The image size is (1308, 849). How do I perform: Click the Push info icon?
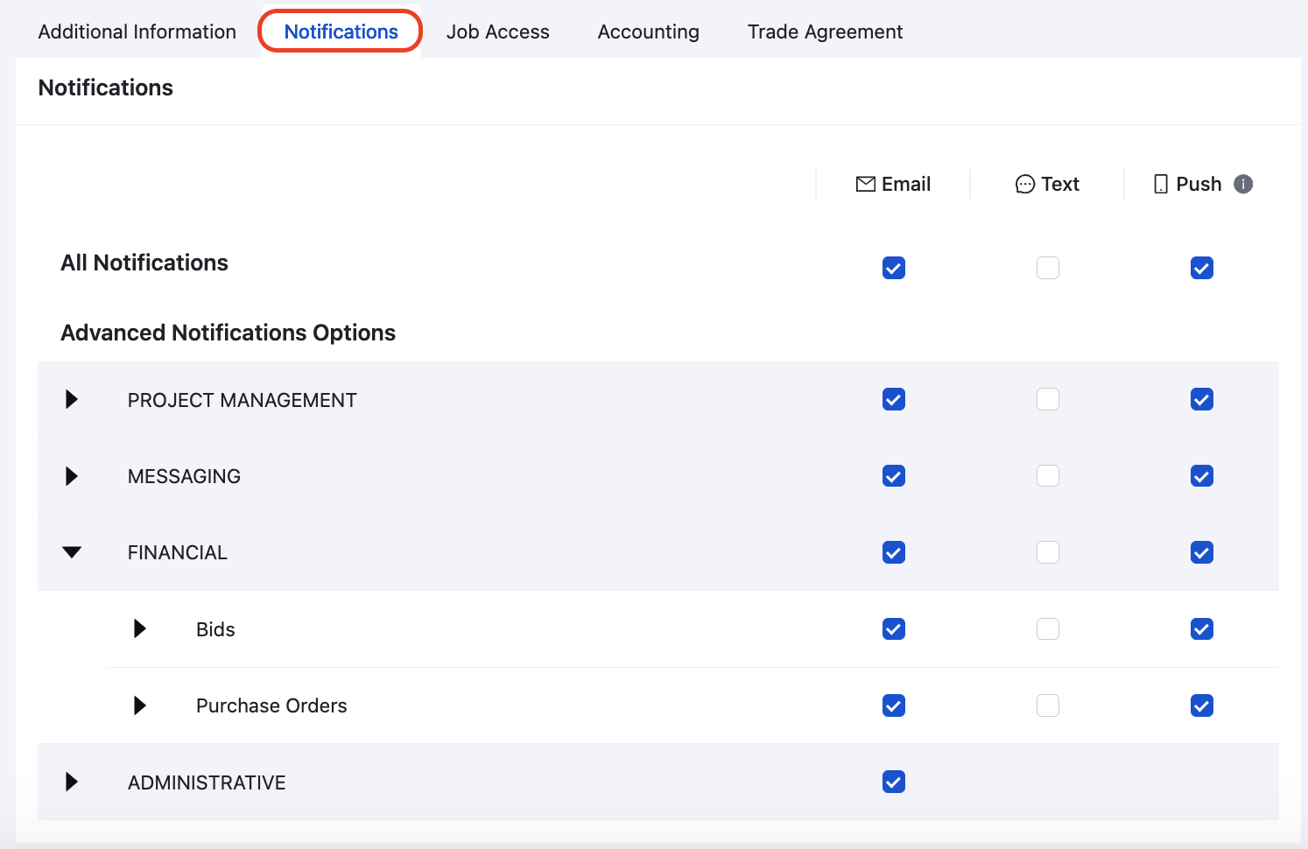coord(1243,184)
